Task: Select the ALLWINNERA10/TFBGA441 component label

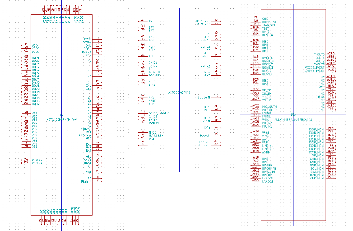Action: (293, 120)
